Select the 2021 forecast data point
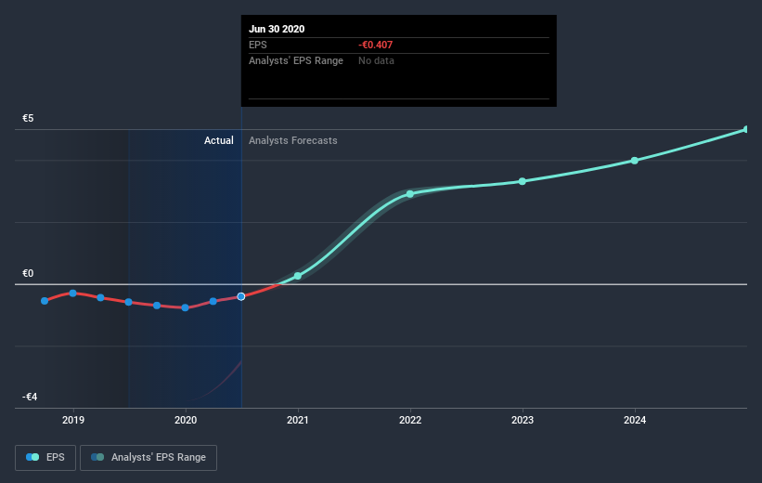 coord(298,276)
